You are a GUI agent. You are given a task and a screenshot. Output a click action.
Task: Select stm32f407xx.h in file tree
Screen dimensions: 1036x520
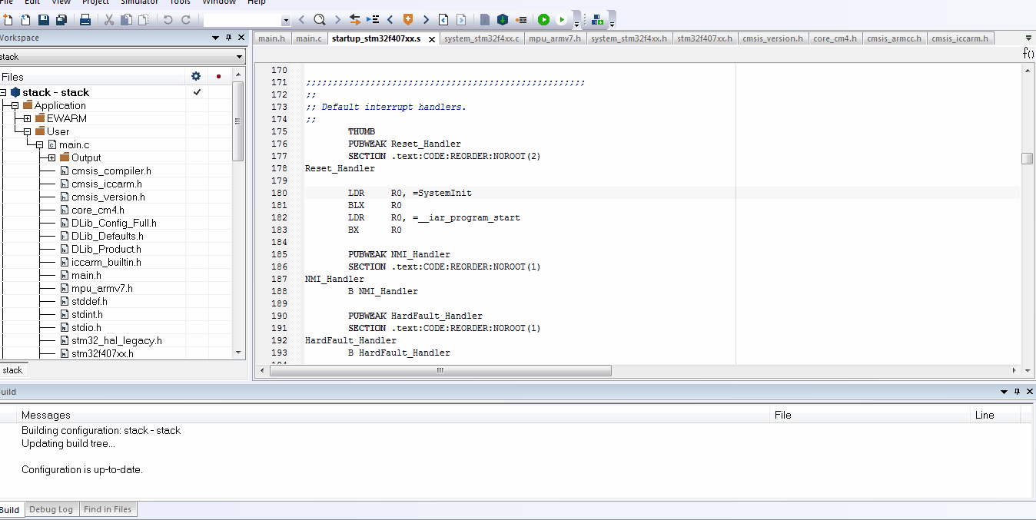click(x=102, y=353)
